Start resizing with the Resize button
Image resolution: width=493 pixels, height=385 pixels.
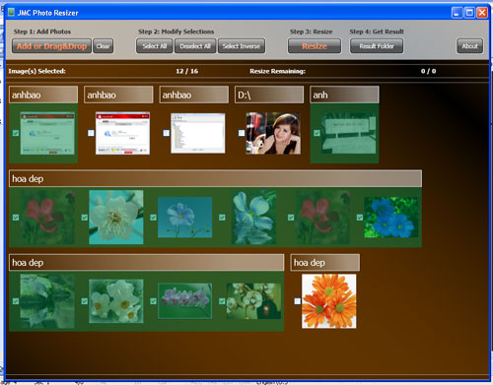point(315,46)
